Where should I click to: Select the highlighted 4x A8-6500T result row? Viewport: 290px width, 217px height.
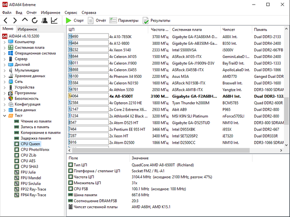pos(176,96)
